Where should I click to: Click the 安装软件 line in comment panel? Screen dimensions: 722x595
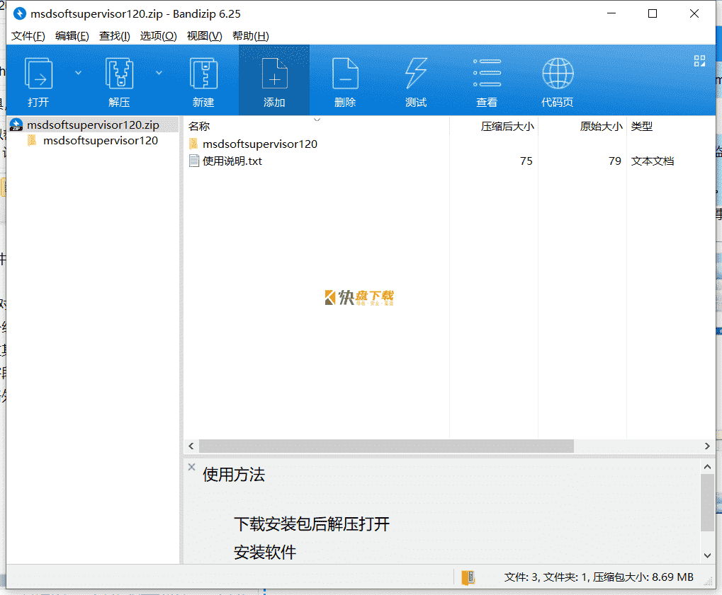click(x=265, y=553)
